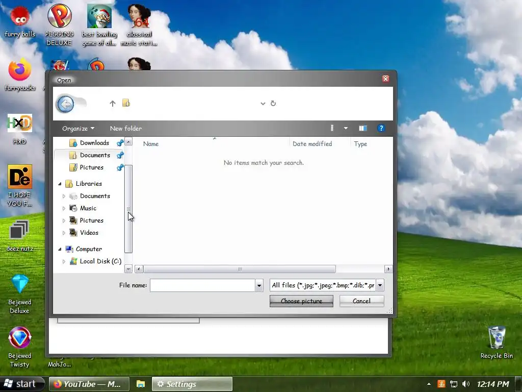Go up one folder level arrow
Viewport: 522px width, 392px height.
(x=113, y=103)
